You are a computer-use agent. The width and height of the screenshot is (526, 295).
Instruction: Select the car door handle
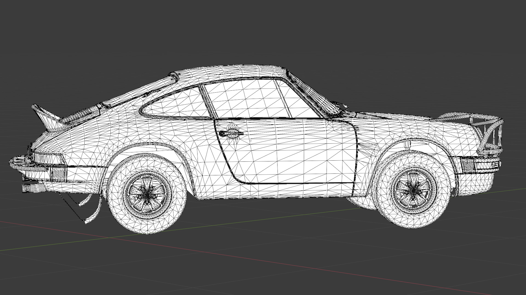click(231, 133)
